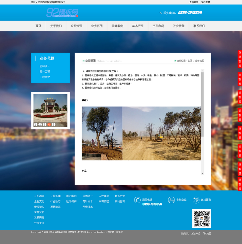This screenshot has width=242, height=244.
Task: Click 网站地图 in the bottom bar
Action: coord(207,234)
